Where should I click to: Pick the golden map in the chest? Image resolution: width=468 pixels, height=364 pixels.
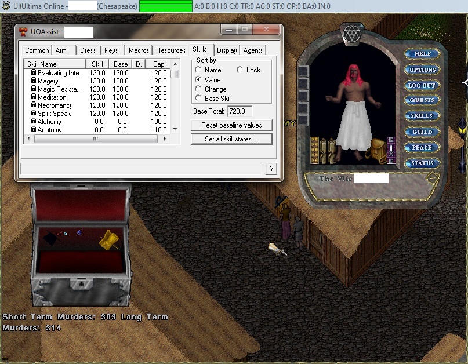click(108, 239)
